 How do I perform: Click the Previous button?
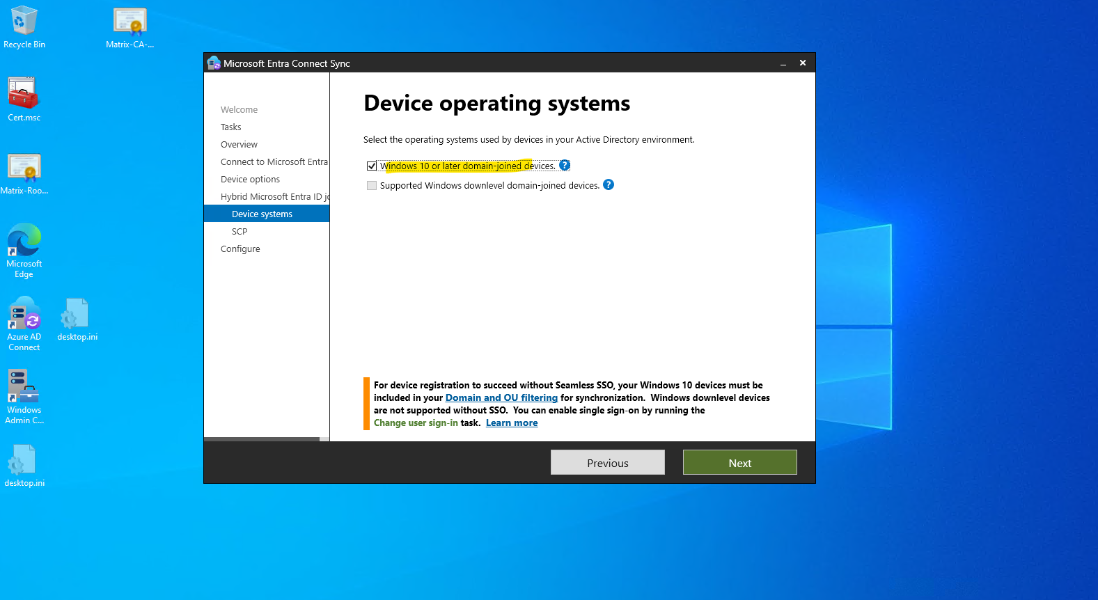tap(608, 463)
